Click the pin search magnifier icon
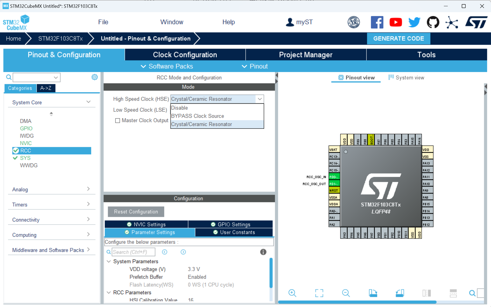Image resolution: width=491 pixels, height=307 pixels. [x=472, y=293]
